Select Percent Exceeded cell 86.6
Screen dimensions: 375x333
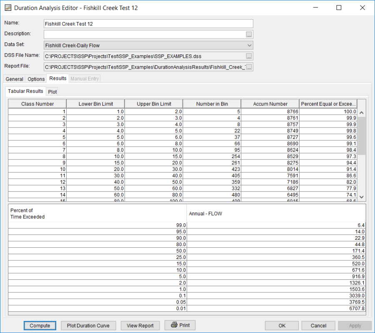tap(328, 176)
